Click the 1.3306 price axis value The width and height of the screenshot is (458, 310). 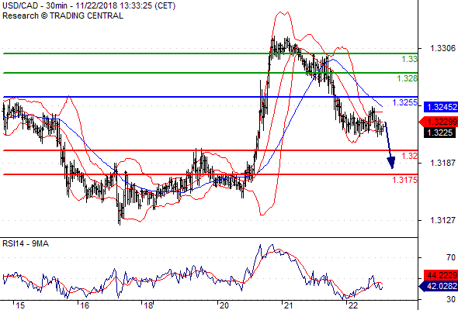[x=442, y=48]
